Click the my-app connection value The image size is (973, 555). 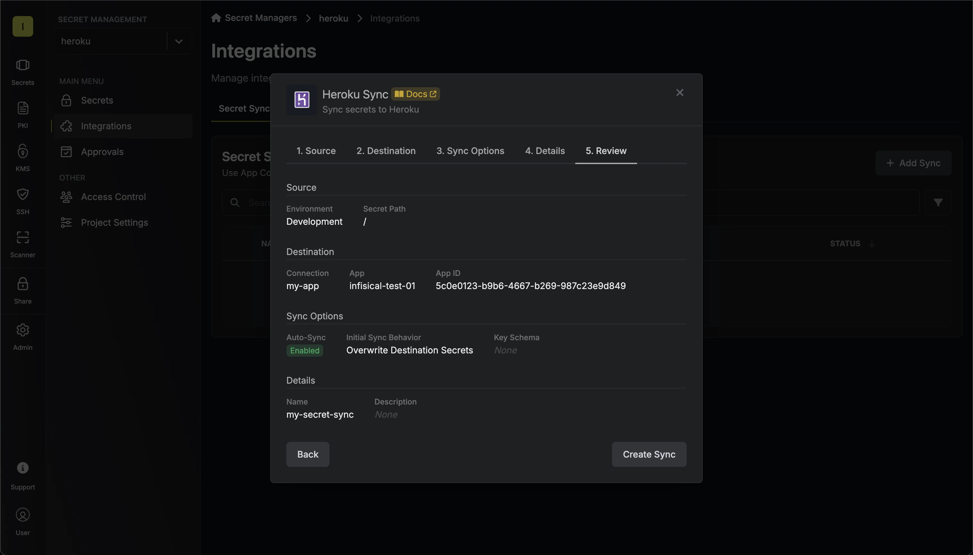[302, 286]
